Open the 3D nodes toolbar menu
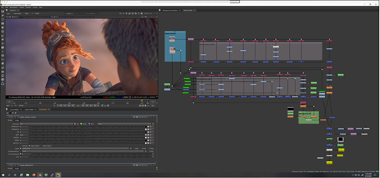Viewport: 380px width, 178px height. (3, 47)
